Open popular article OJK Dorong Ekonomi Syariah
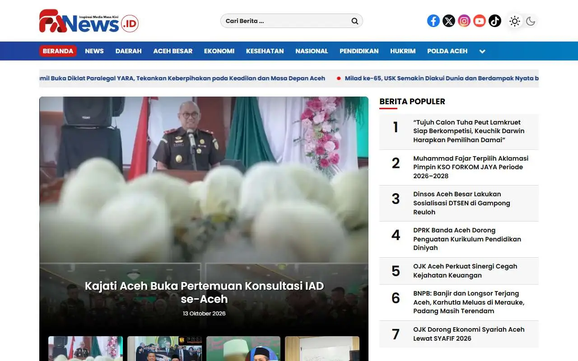This screenshot has width=578, height=361. (x=469, y=334)
